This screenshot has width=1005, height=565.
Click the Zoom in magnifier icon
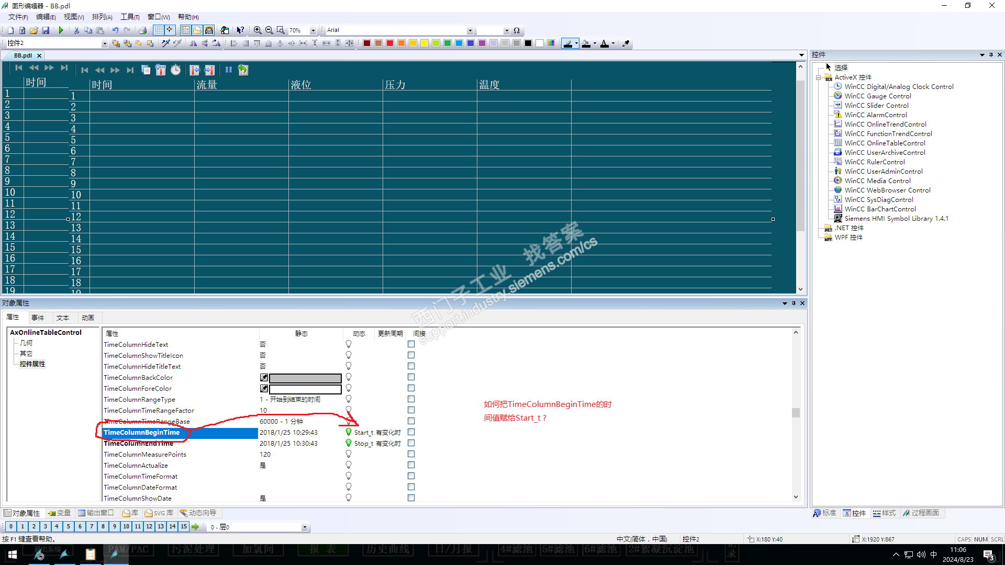pos(258,30)
